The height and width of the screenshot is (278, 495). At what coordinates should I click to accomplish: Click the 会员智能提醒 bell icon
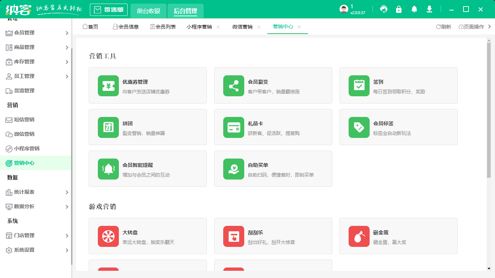click(x=108, y=169)
